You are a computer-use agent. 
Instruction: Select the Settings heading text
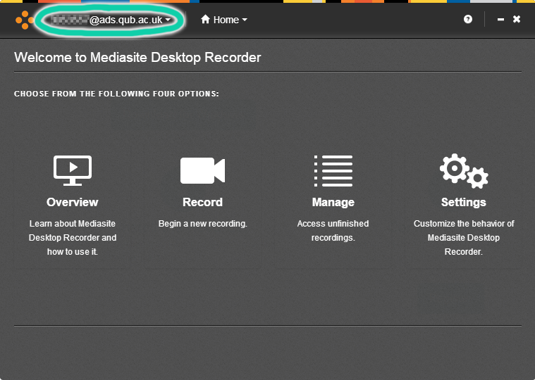[x=464, y=202]
